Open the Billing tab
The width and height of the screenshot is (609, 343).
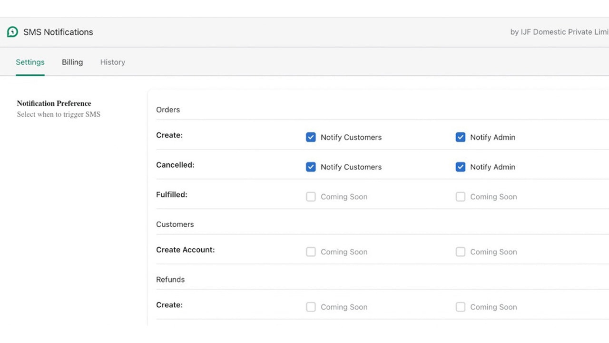[x=72, y=62]
